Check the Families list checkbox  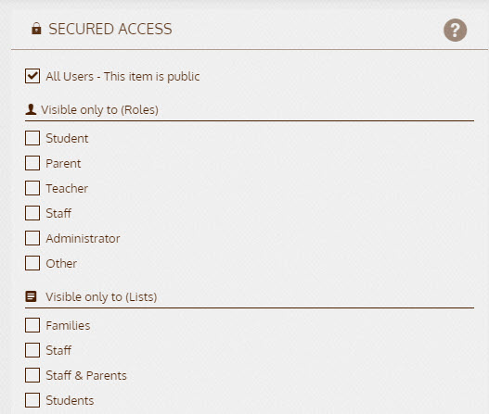point(32,325)
